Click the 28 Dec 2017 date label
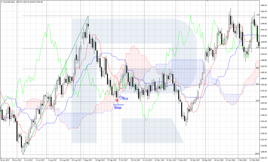The width and height of the screenshot is (268, 162). click(207, 160)
